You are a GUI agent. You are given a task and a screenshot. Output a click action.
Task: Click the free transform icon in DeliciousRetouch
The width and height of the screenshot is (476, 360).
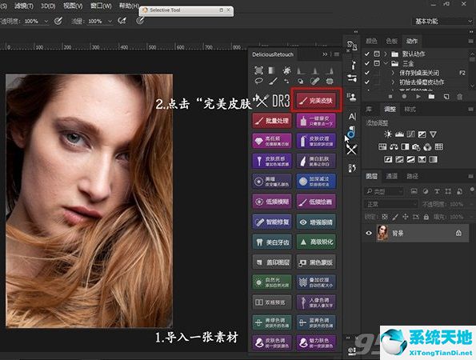pos(258,70)
